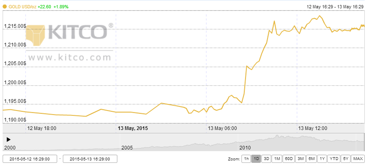Click the gold legend dot marker
The width and height of the screenshot is (367, 168).
click(x=4, y=7)
